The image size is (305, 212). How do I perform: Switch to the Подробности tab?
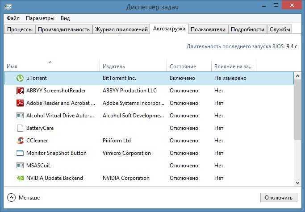[x=247, y=29]
